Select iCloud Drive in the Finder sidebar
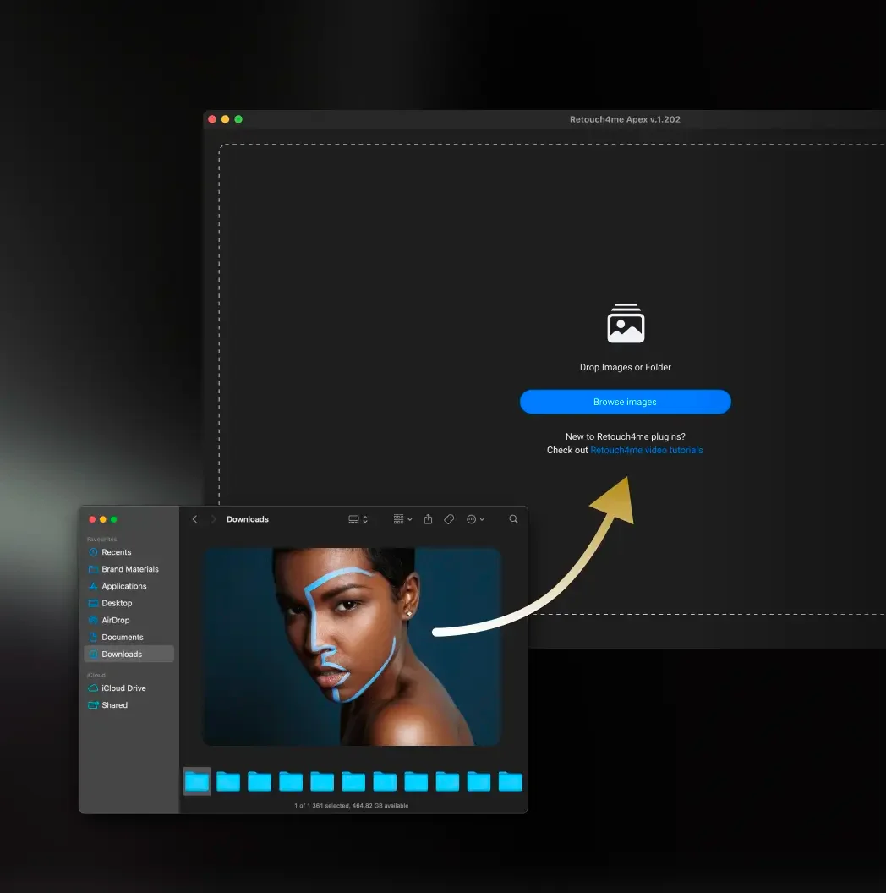886x893 pixels. tap(129, 688)
